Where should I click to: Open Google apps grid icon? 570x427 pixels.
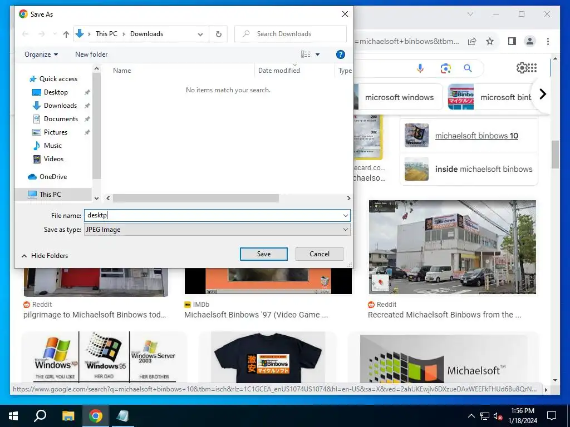tap(532, 68)
